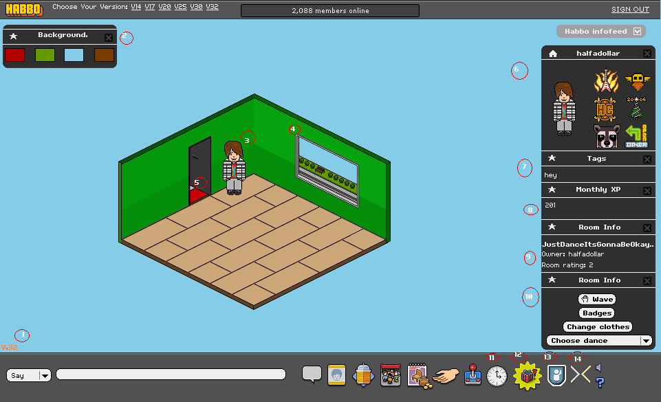Close the Background panel

coord(109,38)
